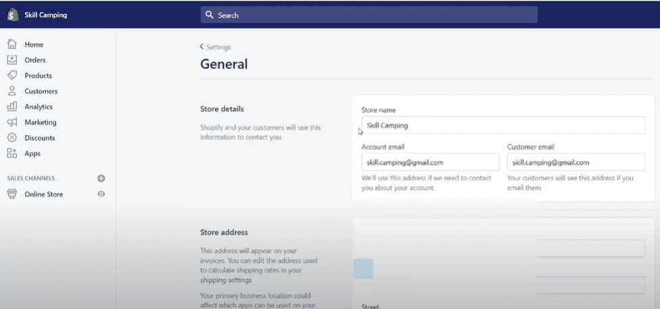Click the Account email label

(x=382, y=146)
